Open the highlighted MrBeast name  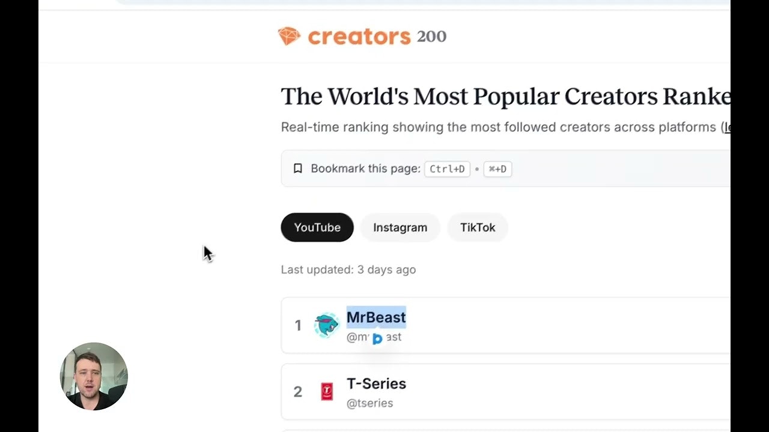(376, 317)
